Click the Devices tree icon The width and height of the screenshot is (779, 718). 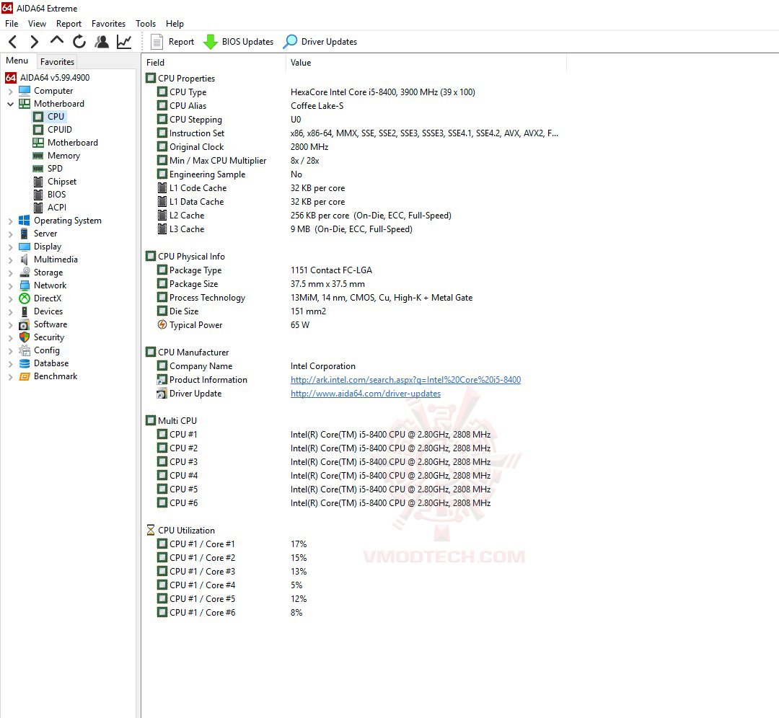click(x=25, y=311)
